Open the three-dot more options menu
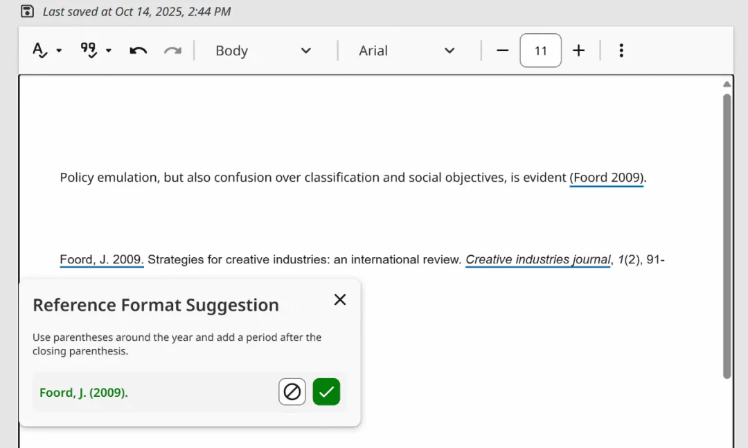The image size is (748, 448). [621, 50]
